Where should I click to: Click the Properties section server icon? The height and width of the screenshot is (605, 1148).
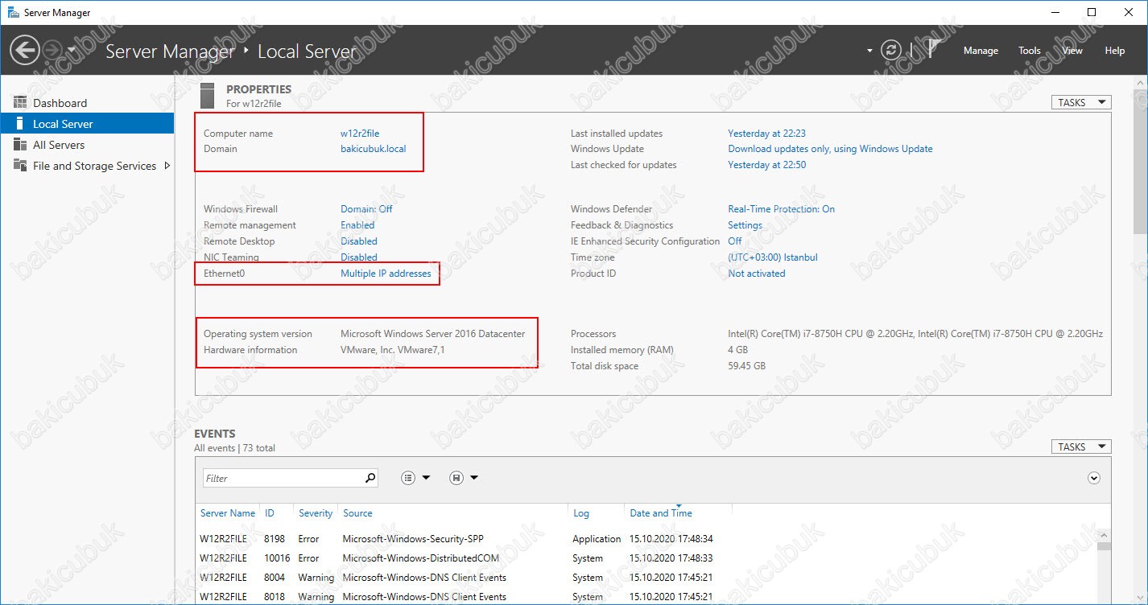(208, 96)
